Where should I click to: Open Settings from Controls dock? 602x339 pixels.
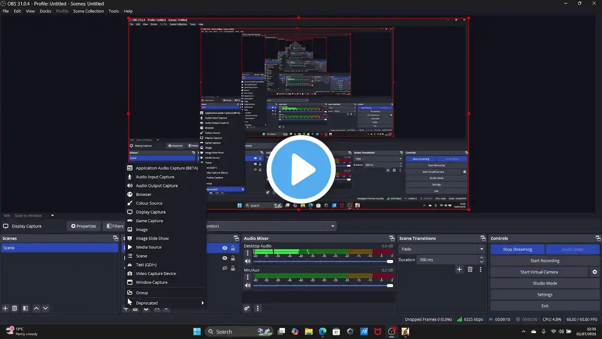pos(545,294)
